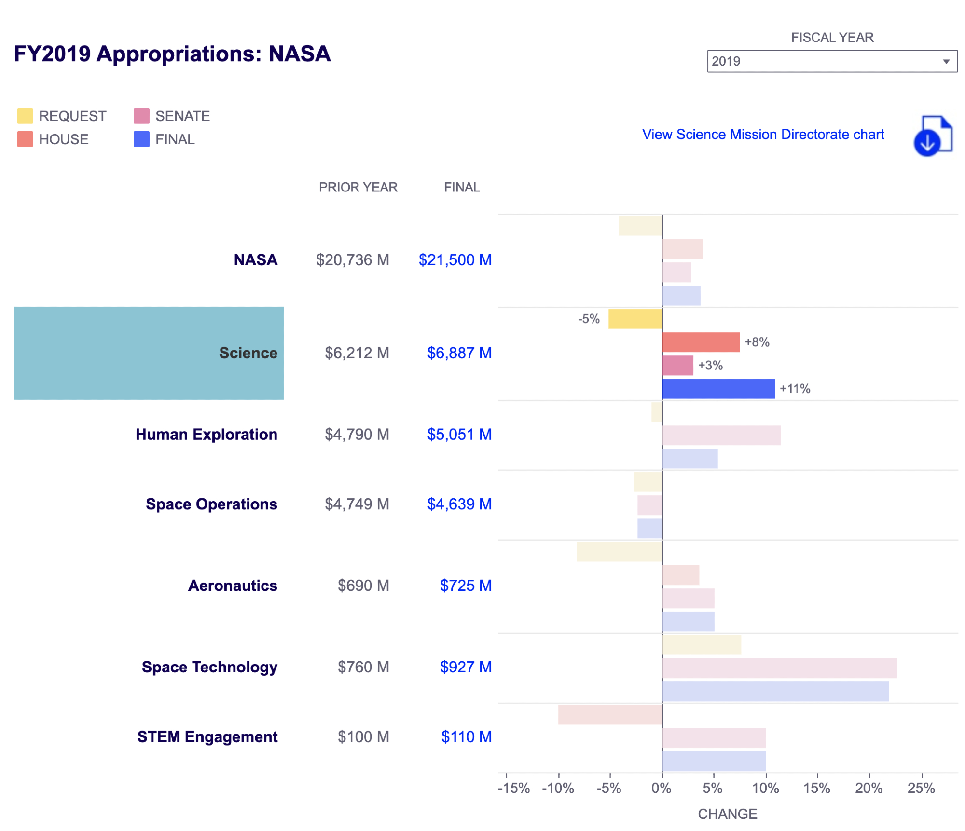Viewport: 965px width, 831px height.
Task: Select the Human Exploration row
Action: 206,434
